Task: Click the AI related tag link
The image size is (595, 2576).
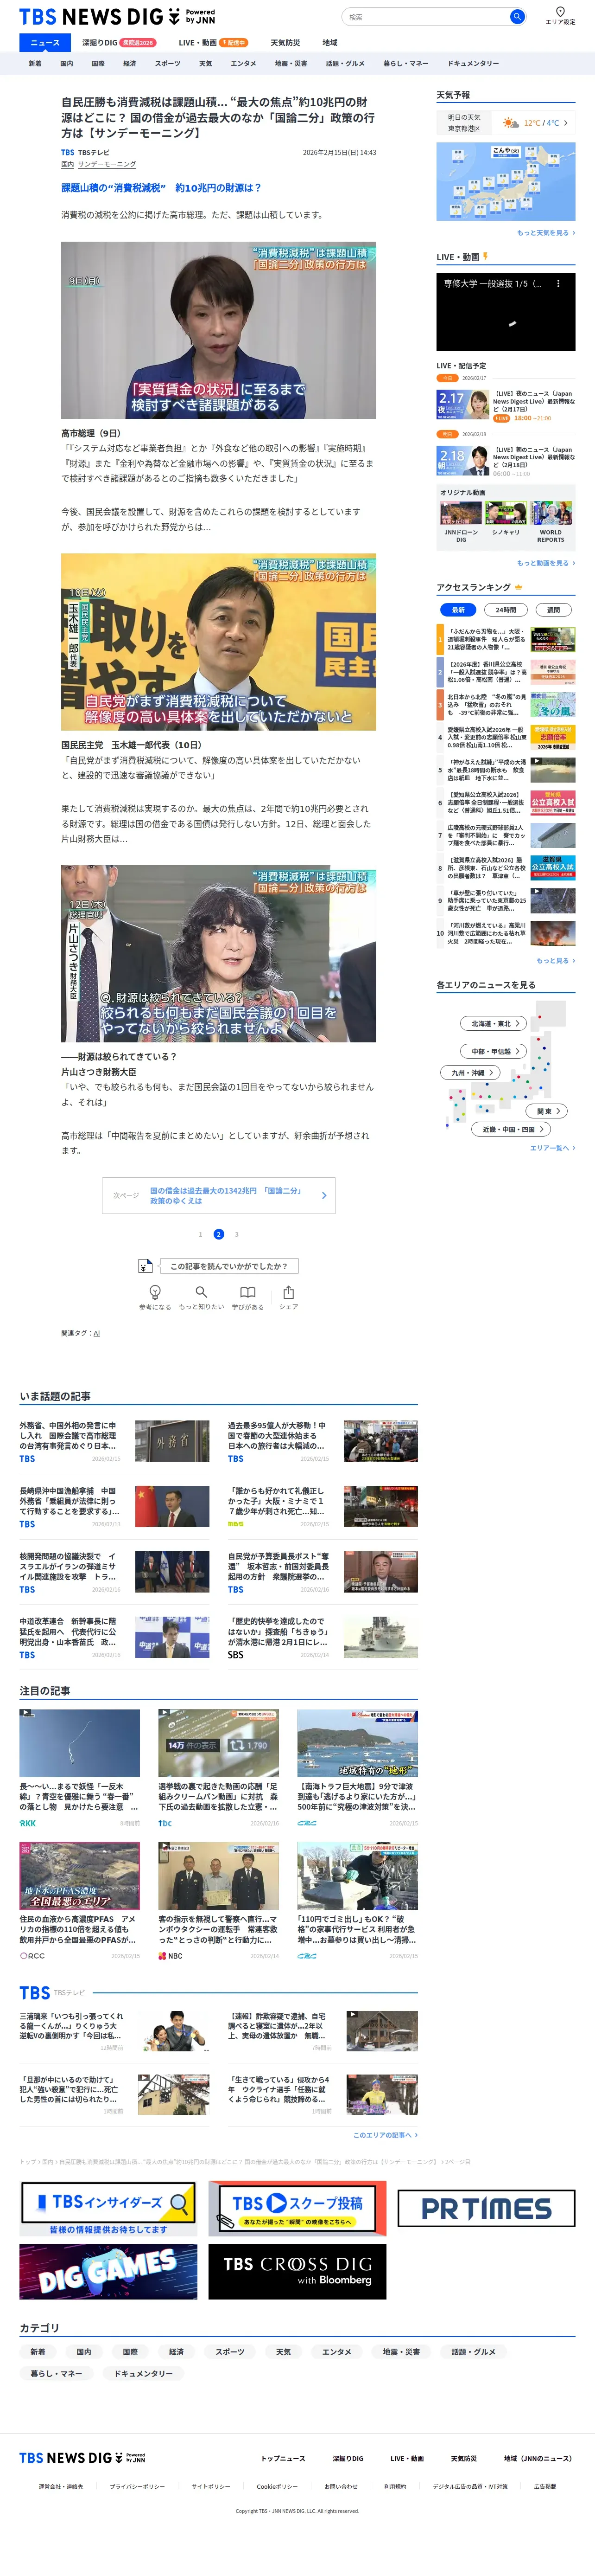Action: pos(96,1333)
